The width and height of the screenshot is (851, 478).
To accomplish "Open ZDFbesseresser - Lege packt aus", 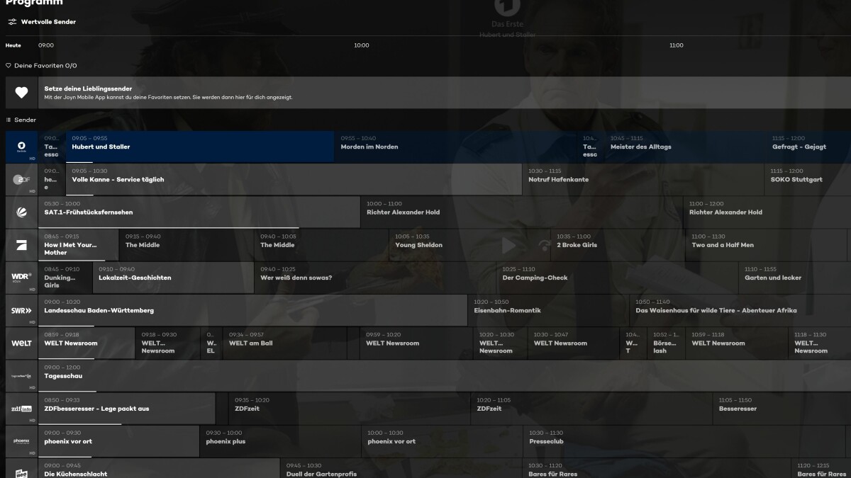I will [127, 409].
